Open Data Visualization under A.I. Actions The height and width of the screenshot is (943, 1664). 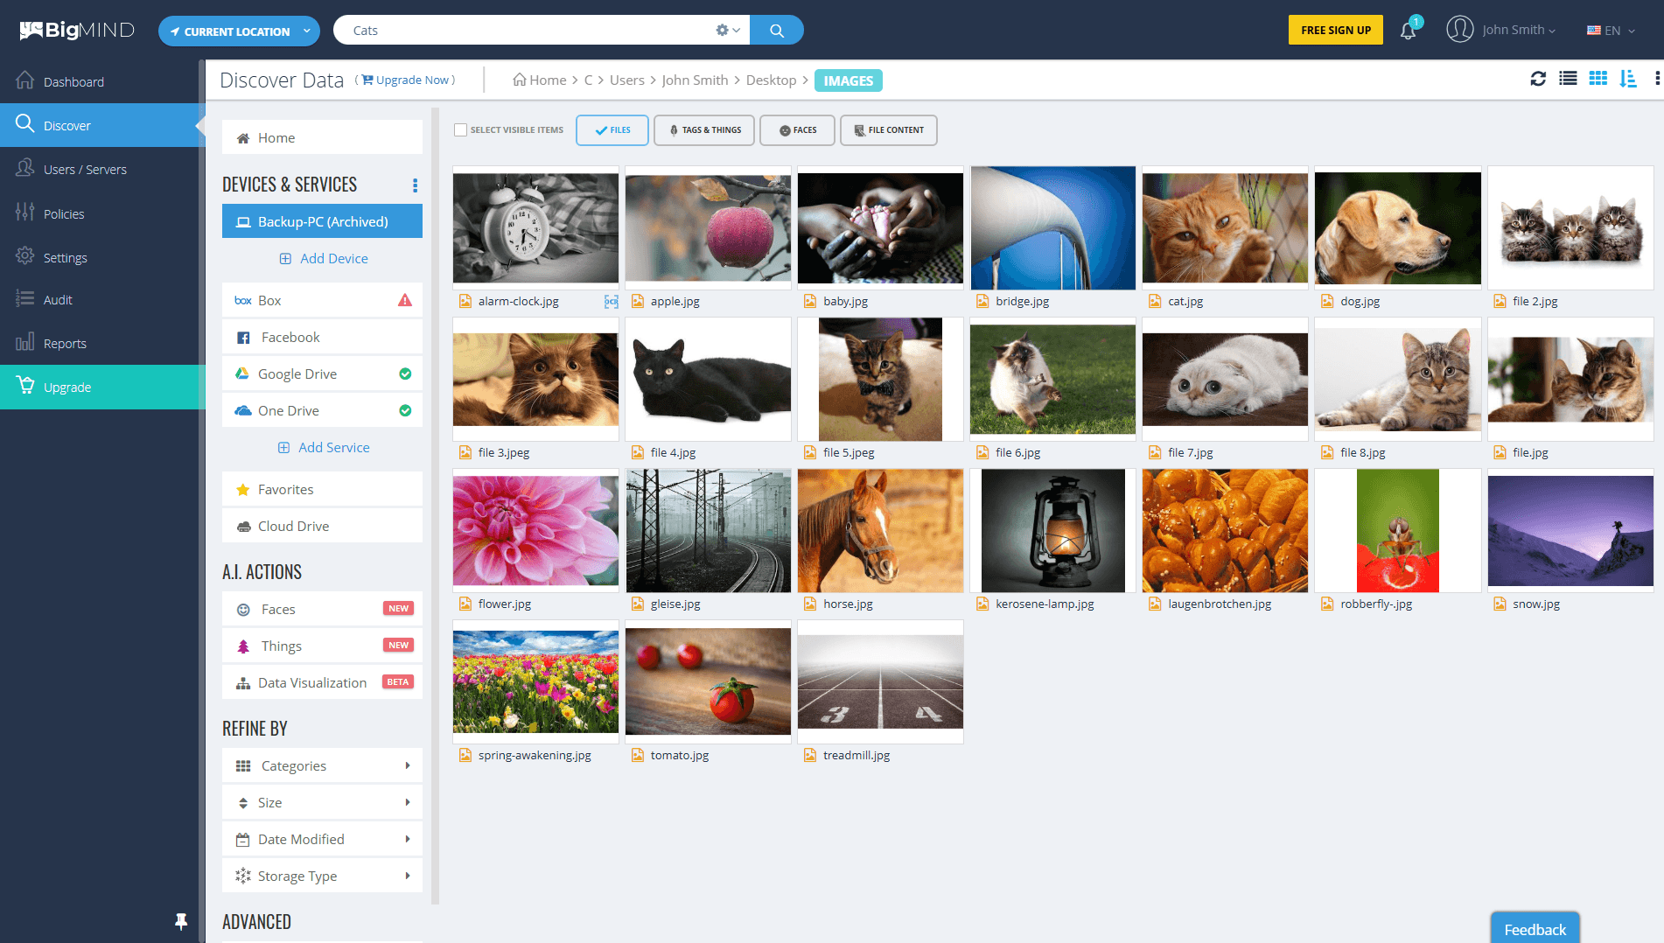click(311, 682)
